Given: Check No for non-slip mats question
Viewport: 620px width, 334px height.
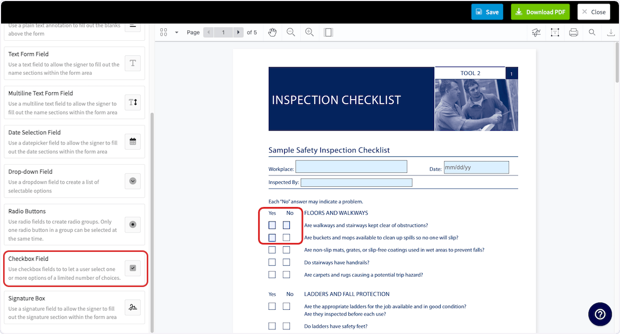Looking at the screenshot, I should [x=286, y=250].
